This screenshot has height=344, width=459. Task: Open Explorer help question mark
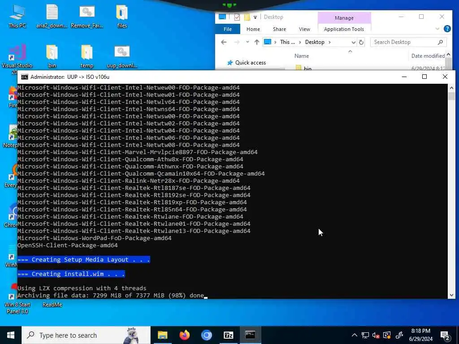(x=447, y=29)
